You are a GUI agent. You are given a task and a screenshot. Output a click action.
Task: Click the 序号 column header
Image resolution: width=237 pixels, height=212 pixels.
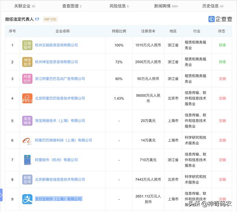pyautogui.click(x=12, y=31)
